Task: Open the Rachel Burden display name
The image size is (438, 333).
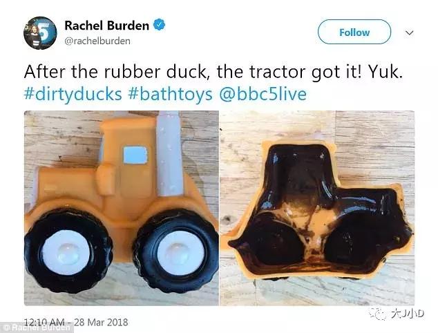Action: click(106, 26)
